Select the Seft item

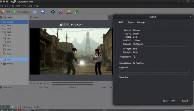[x=7, y=38]
